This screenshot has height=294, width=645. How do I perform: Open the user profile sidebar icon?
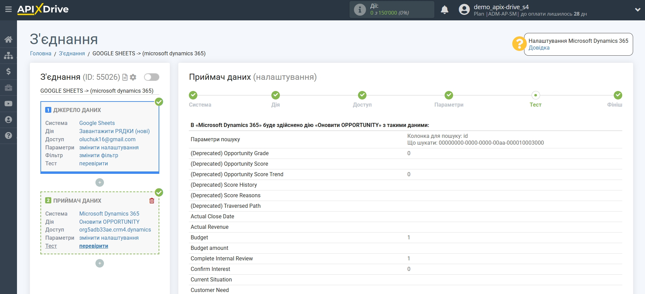[8, 120]
